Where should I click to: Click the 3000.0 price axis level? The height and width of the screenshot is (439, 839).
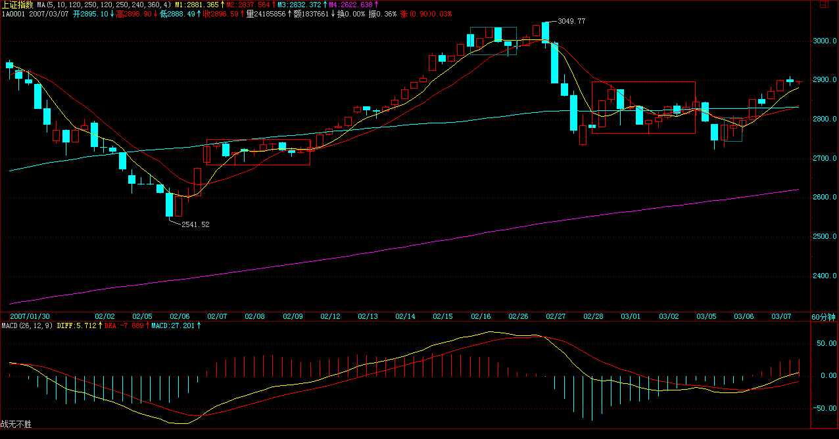click(825, 41)
